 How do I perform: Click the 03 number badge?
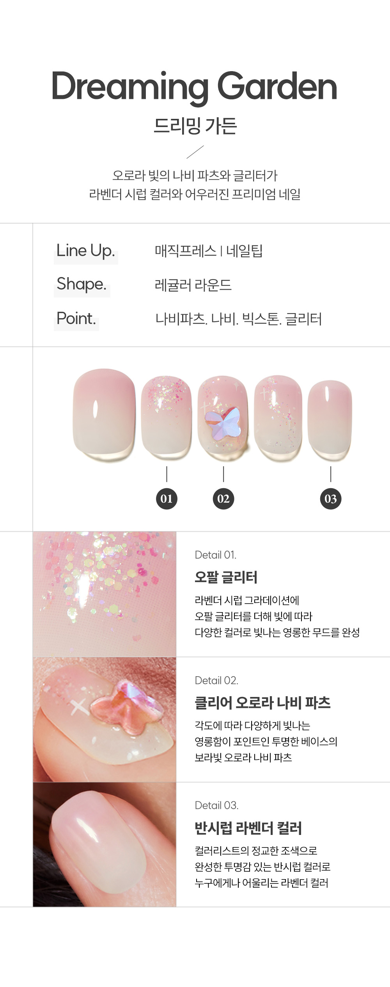tap(331, 498)
